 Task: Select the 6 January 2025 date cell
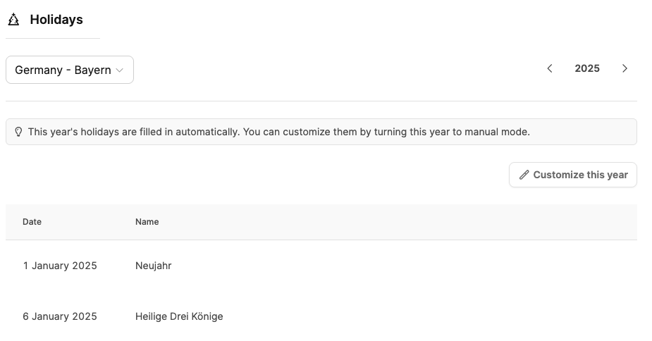click(x=60, y=316)
